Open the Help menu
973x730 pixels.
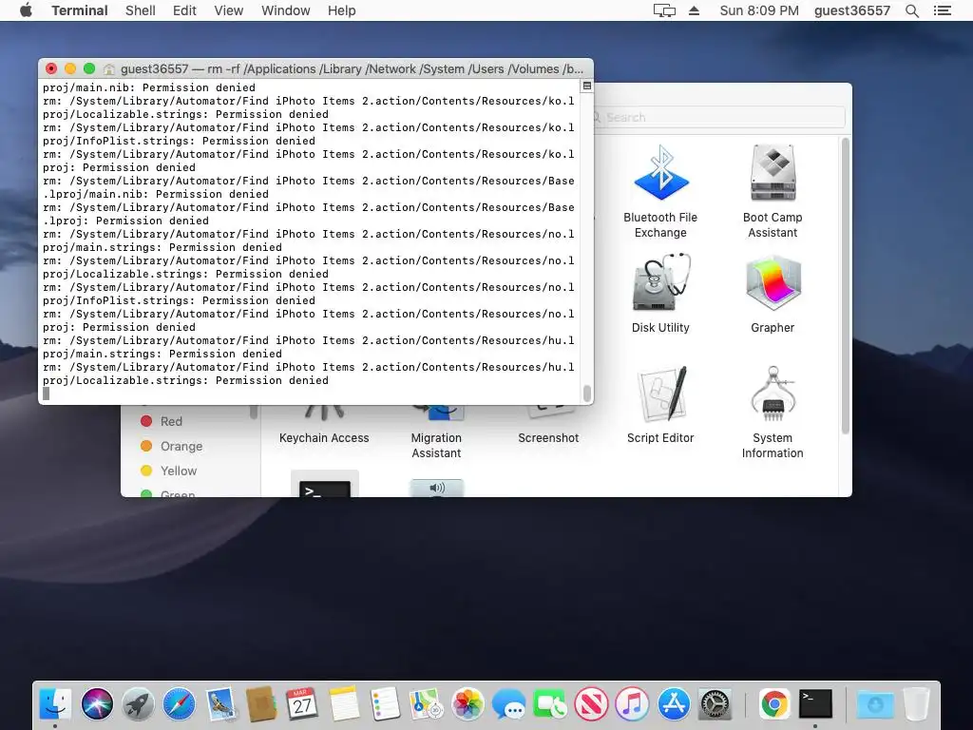click(x=341, y=10)
